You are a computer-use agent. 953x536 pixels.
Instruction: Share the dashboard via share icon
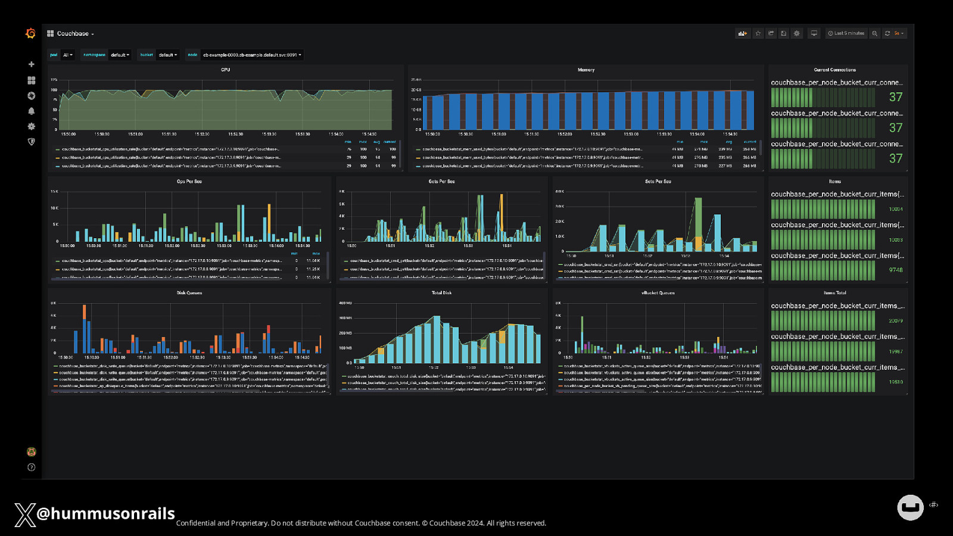pos(771,33)
